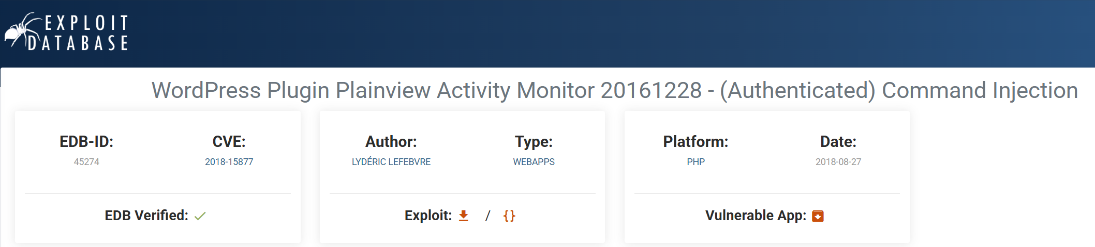The image size is (1095, 247).
Task: Click the "EDB-ID:" heading
Action: (x=86, y=142)
